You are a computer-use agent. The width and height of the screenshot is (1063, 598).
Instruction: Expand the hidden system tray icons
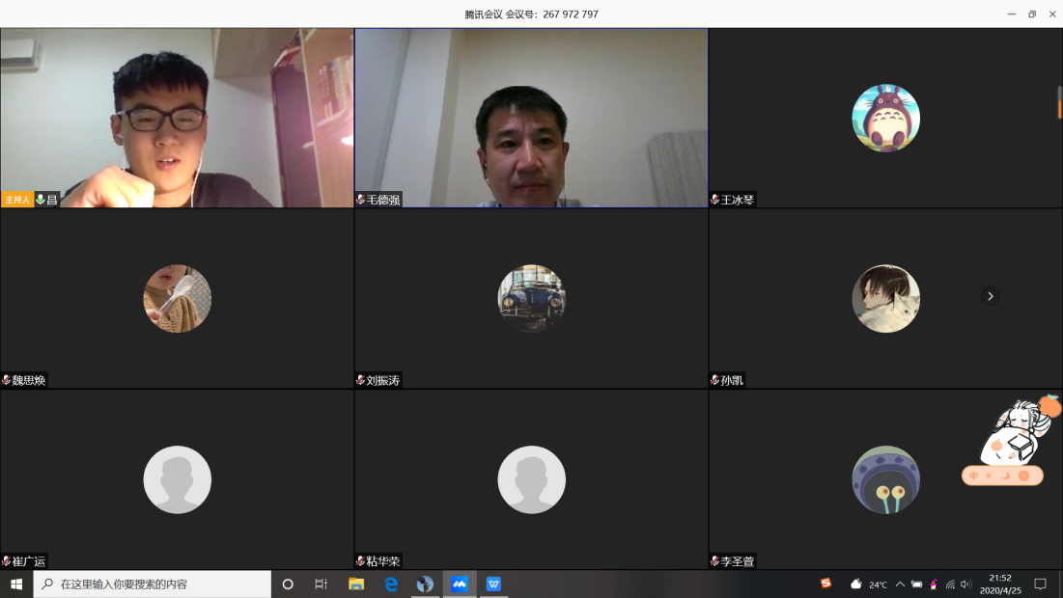tap(900, 584)
